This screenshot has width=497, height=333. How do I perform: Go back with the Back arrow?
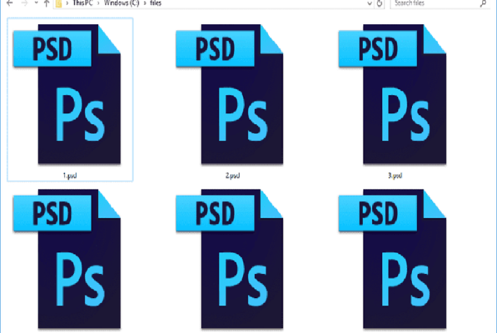tap(10, 3)
